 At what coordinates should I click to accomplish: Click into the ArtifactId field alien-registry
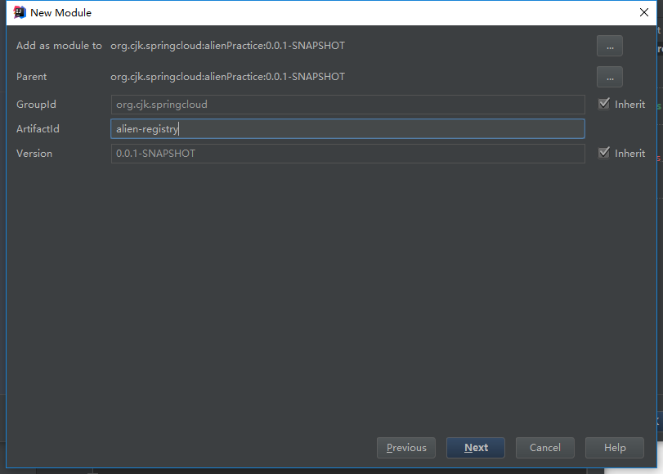[x=347, y=129]
